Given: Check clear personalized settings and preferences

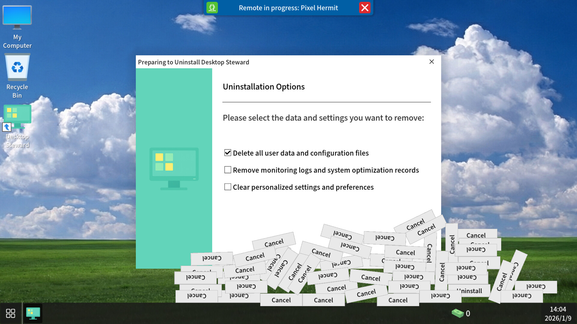Looking at the screenshot, I should [227, 187].
